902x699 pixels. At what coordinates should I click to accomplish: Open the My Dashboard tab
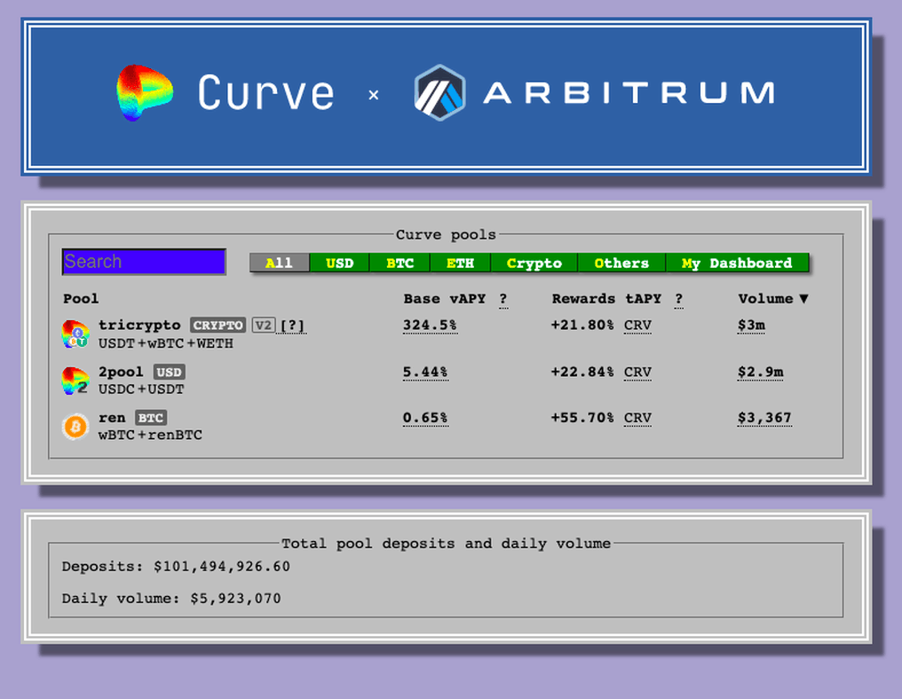pos(737,263)
